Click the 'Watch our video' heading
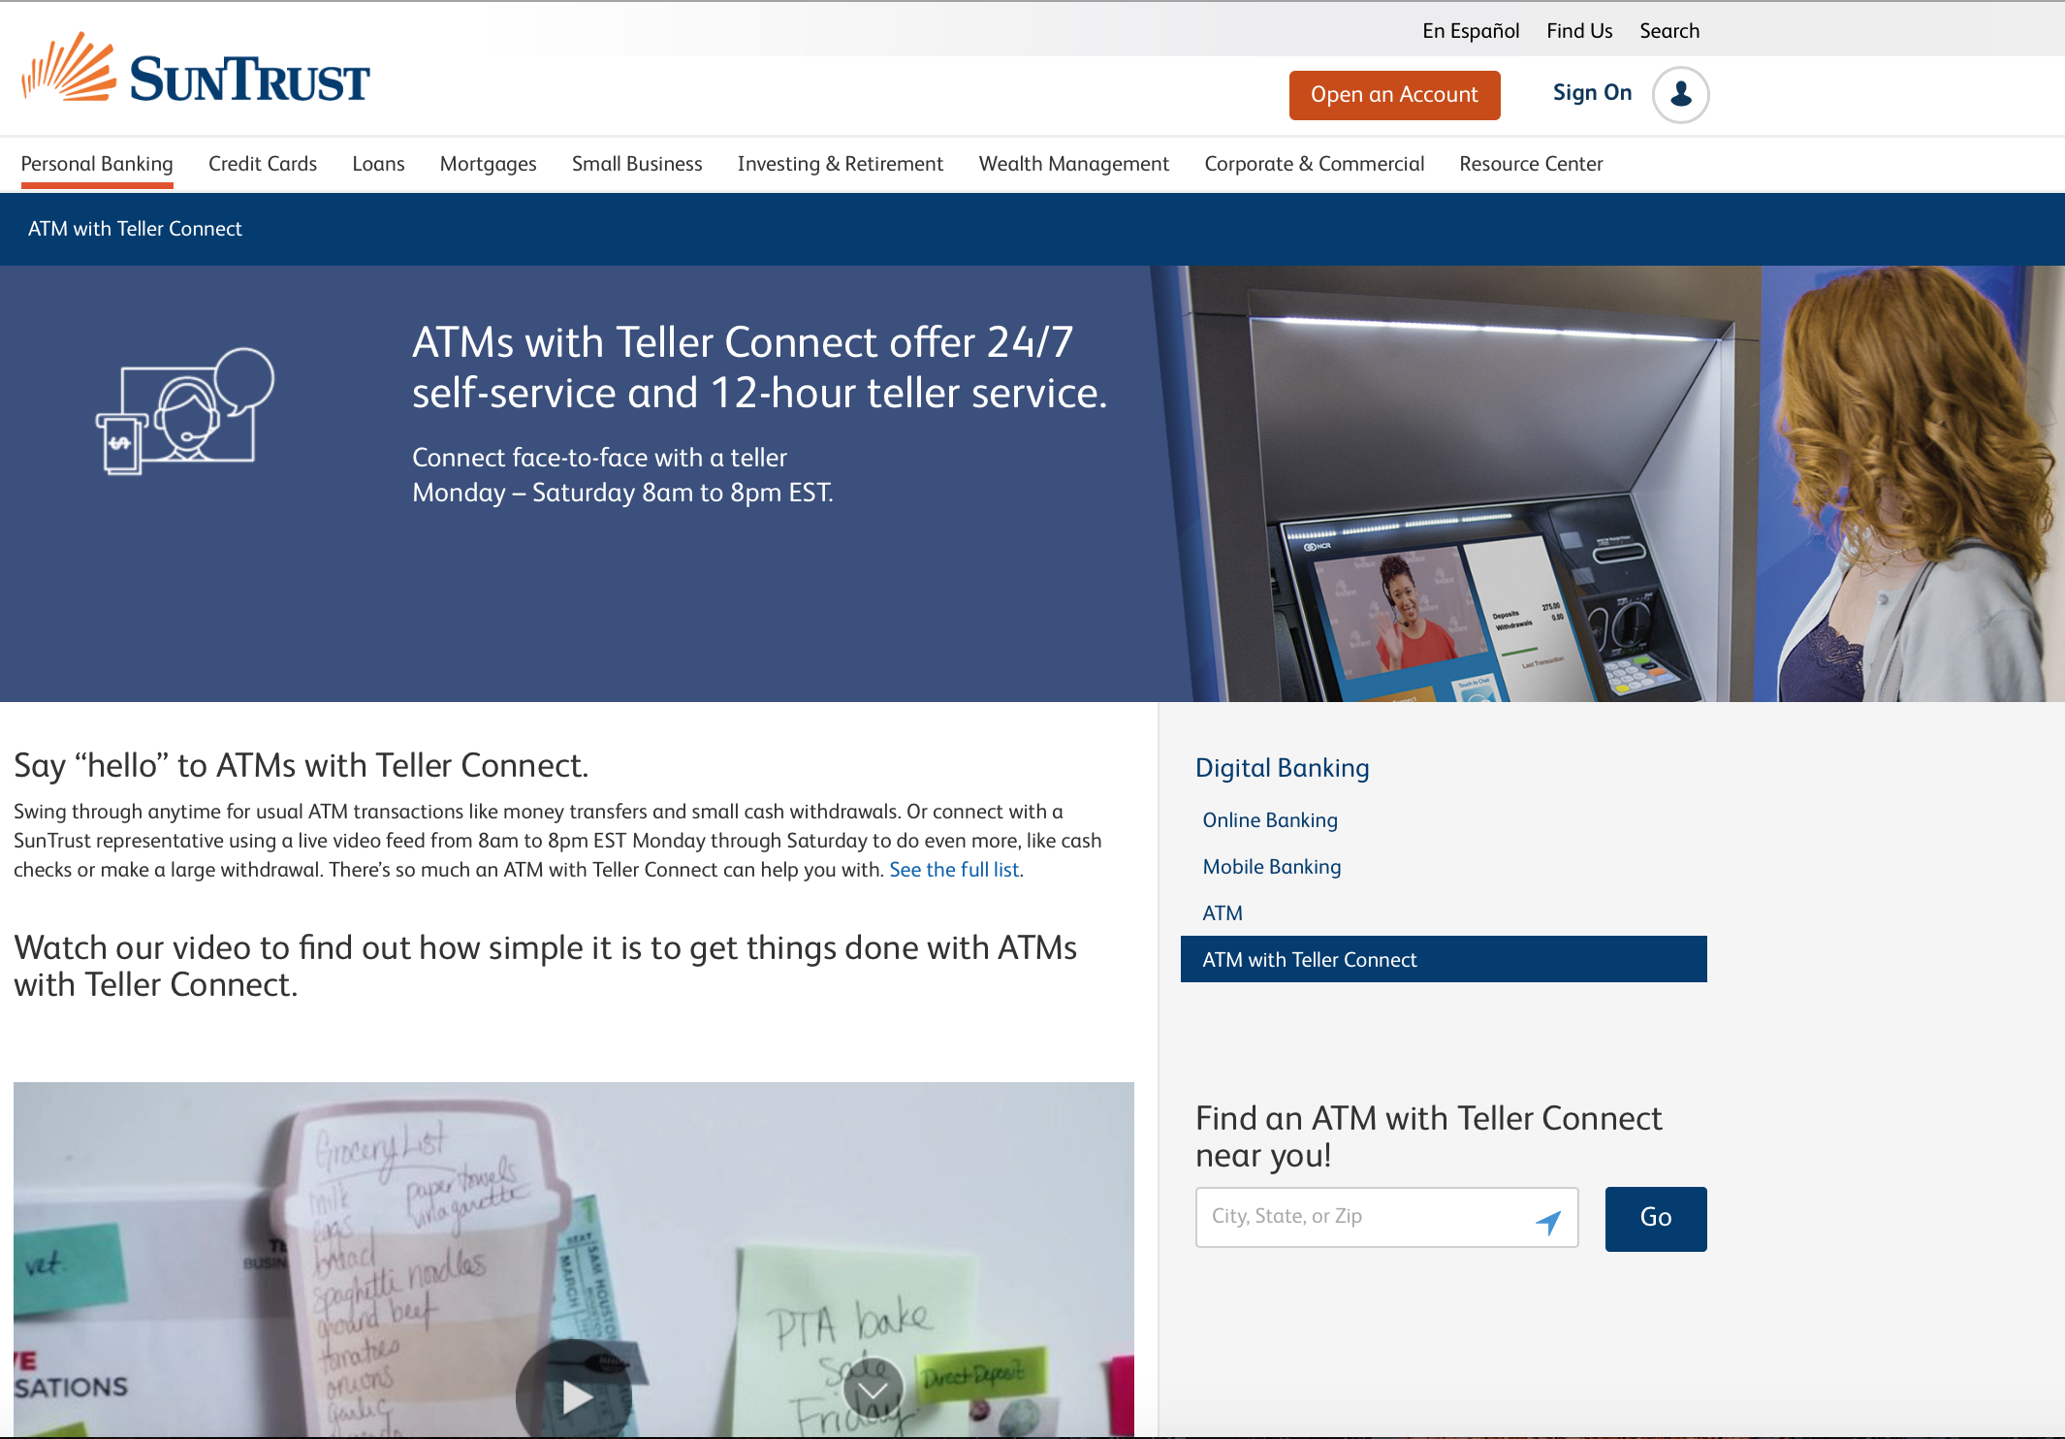The height and width of the screenshot is (1439, 2065). (545, 966)
